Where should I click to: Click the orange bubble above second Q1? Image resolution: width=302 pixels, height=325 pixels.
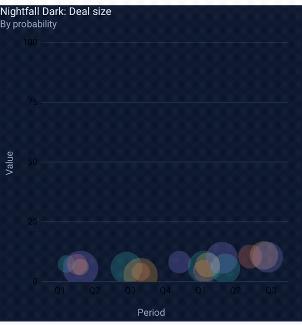click(x=204, y=268)
